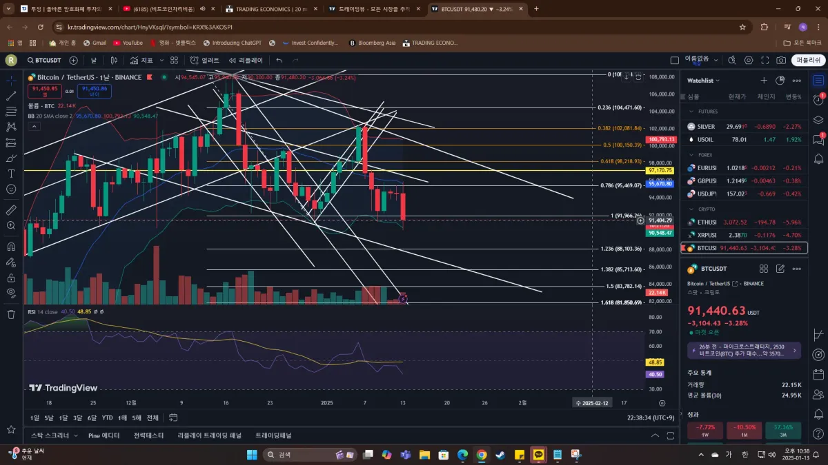
Task: Collapse the bottom panel with caret icon
Action: (655, 435)
